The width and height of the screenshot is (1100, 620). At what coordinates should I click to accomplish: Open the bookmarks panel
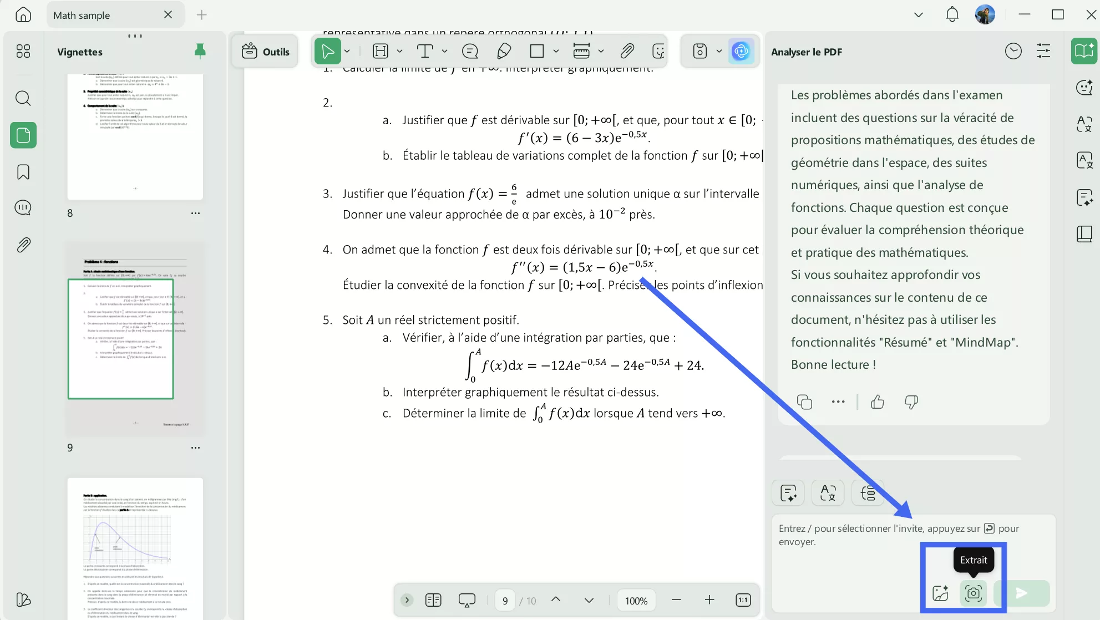pyautogui.click(x=23, y=172)
